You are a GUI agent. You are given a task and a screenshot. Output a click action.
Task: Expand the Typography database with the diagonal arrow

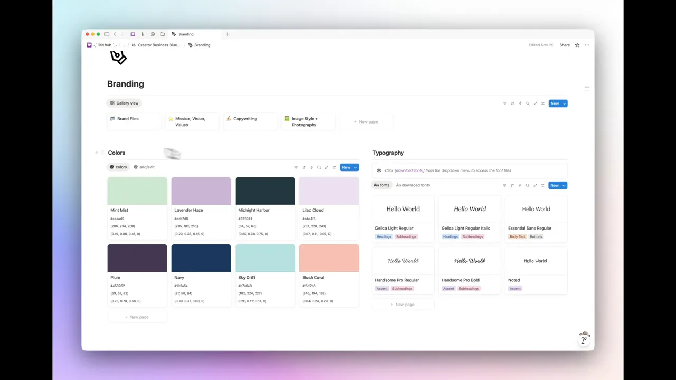[535, 185]
